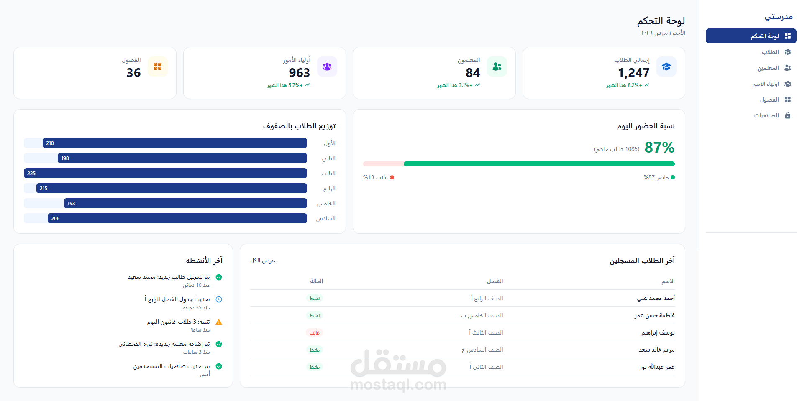Select the purple parents icon on أولياء الأمور card
This screenshot has height=401, width=797.
click(327, 66)
